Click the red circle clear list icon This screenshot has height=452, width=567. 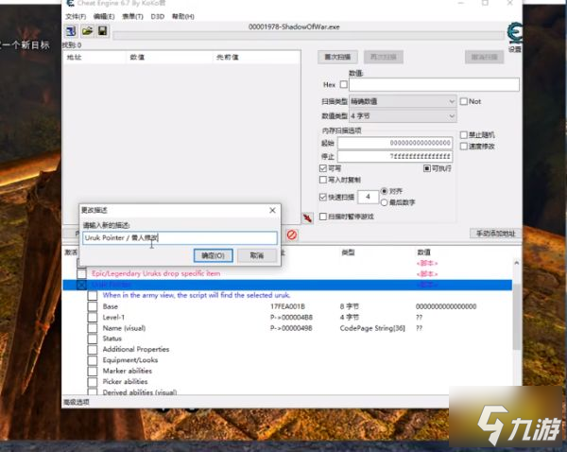pos(292,235)
